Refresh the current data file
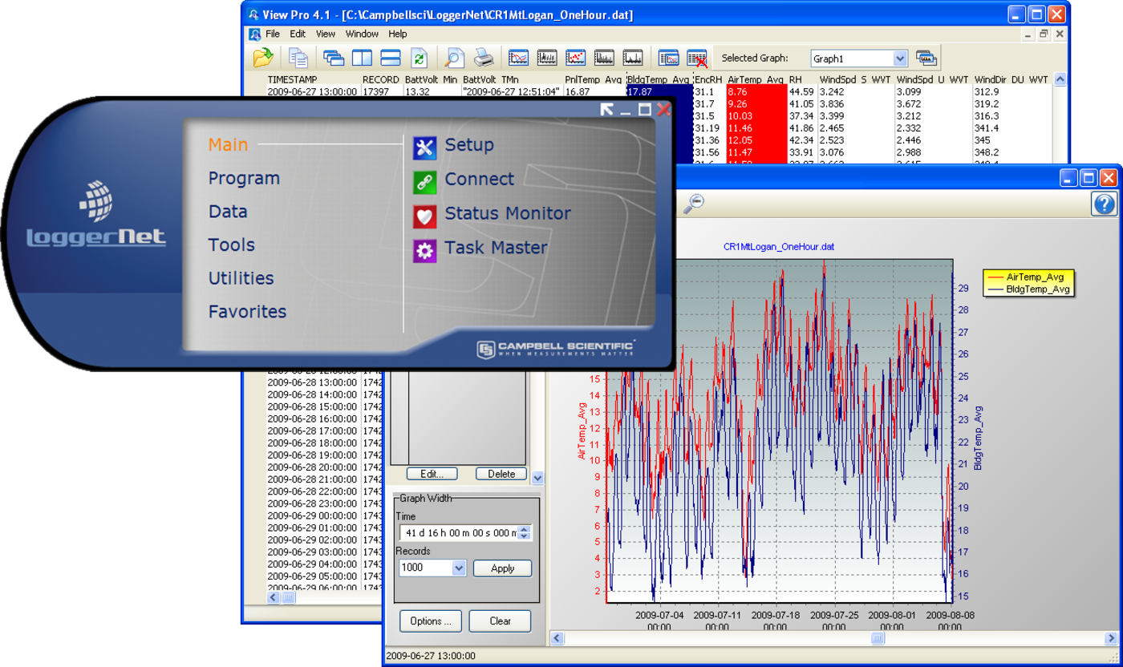1123x667 pixels. click(x=419, y=58)
